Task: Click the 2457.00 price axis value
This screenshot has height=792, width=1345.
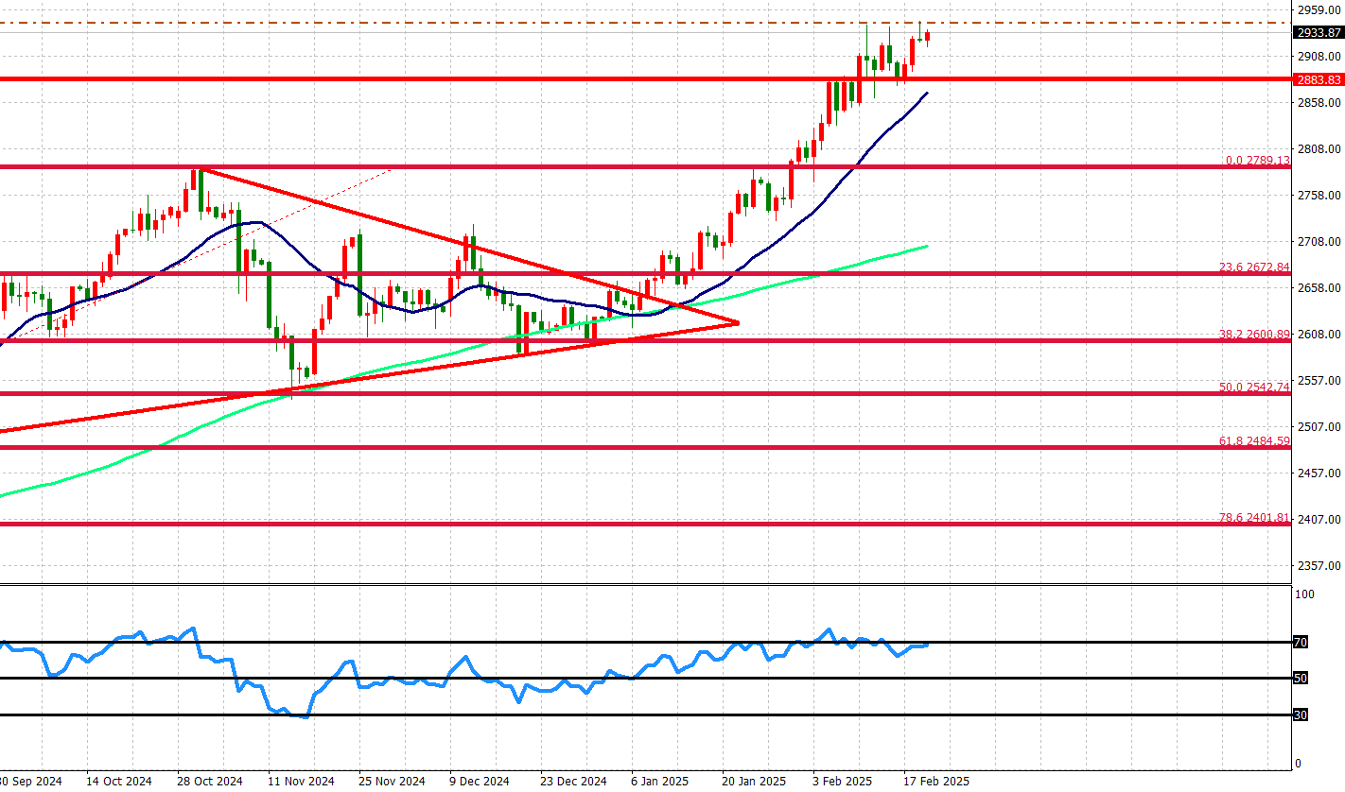Action: click(x=1319, y=473)
